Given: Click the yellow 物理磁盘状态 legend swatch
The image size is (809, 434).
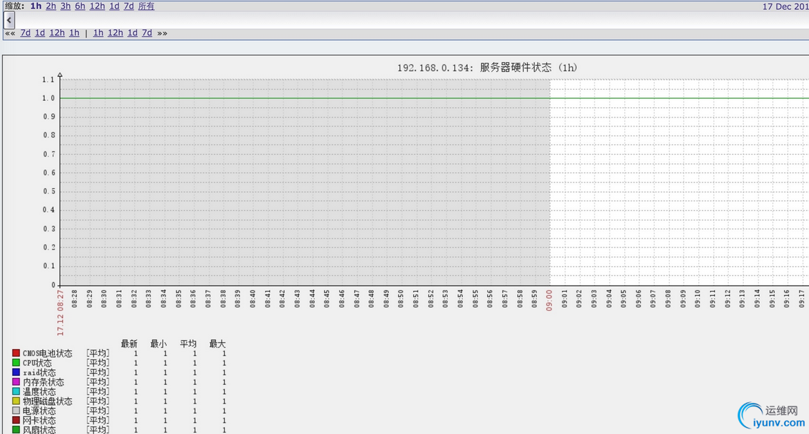Looking at the screenshot, I should click(x=15, y=401).
